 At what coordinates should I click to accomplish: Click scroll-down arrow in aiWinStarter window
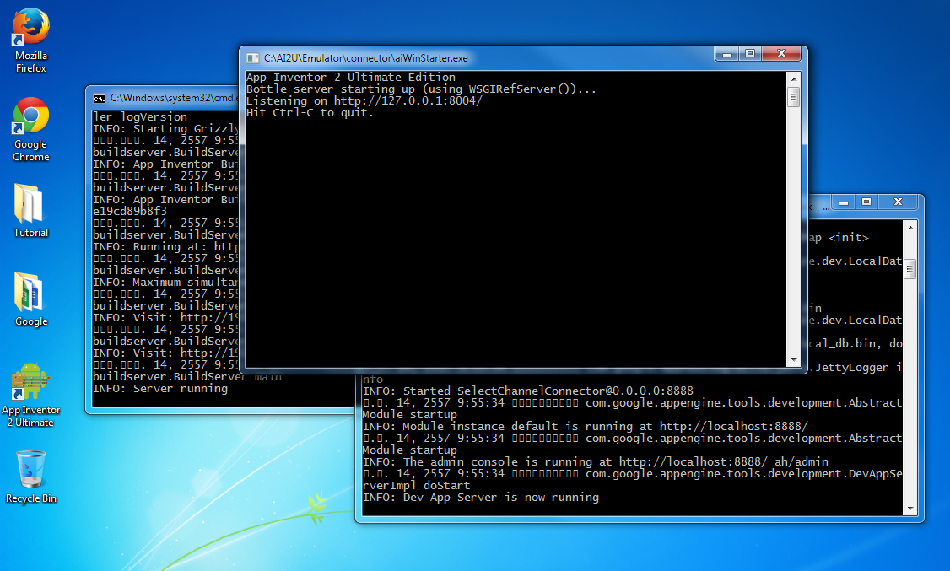794,359
